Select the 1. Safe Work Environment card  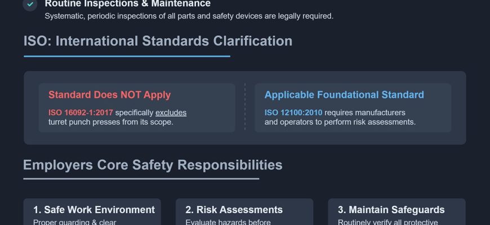pos(93,210)
